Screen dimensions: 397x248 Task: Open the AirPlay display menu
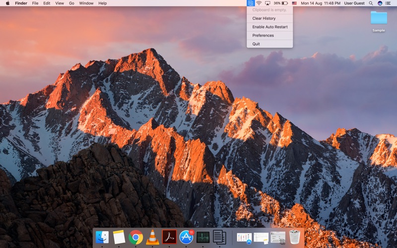[267, 3]
